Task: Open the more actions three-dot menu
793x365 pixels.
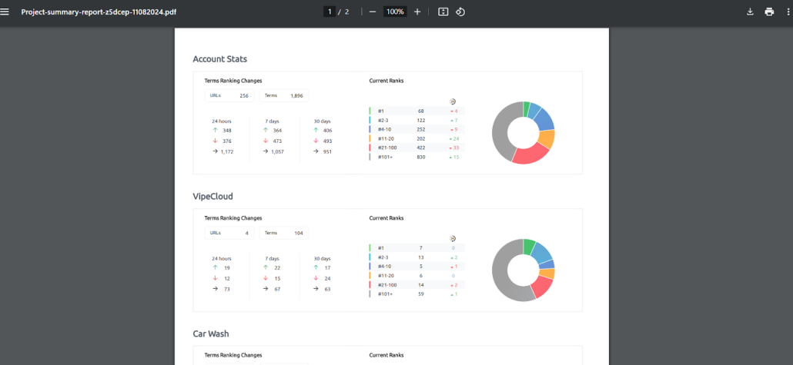Action: click(x=788, y=12)
